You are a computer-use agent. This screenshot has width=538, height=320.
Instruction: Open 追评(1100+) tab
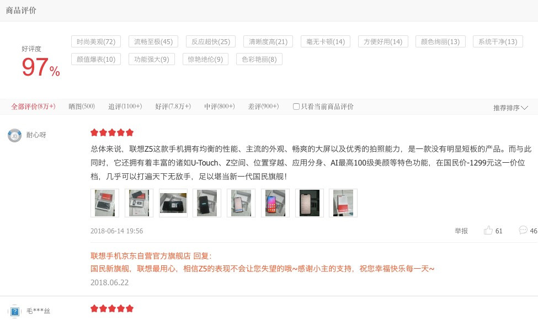[x=125, y=106]
